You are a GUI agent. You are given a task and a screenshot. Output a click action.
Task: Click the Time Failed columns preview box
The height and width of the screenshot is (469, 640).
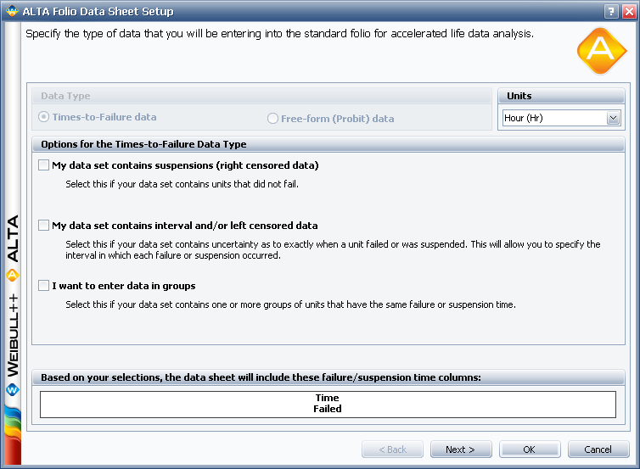tap(328, 404)
